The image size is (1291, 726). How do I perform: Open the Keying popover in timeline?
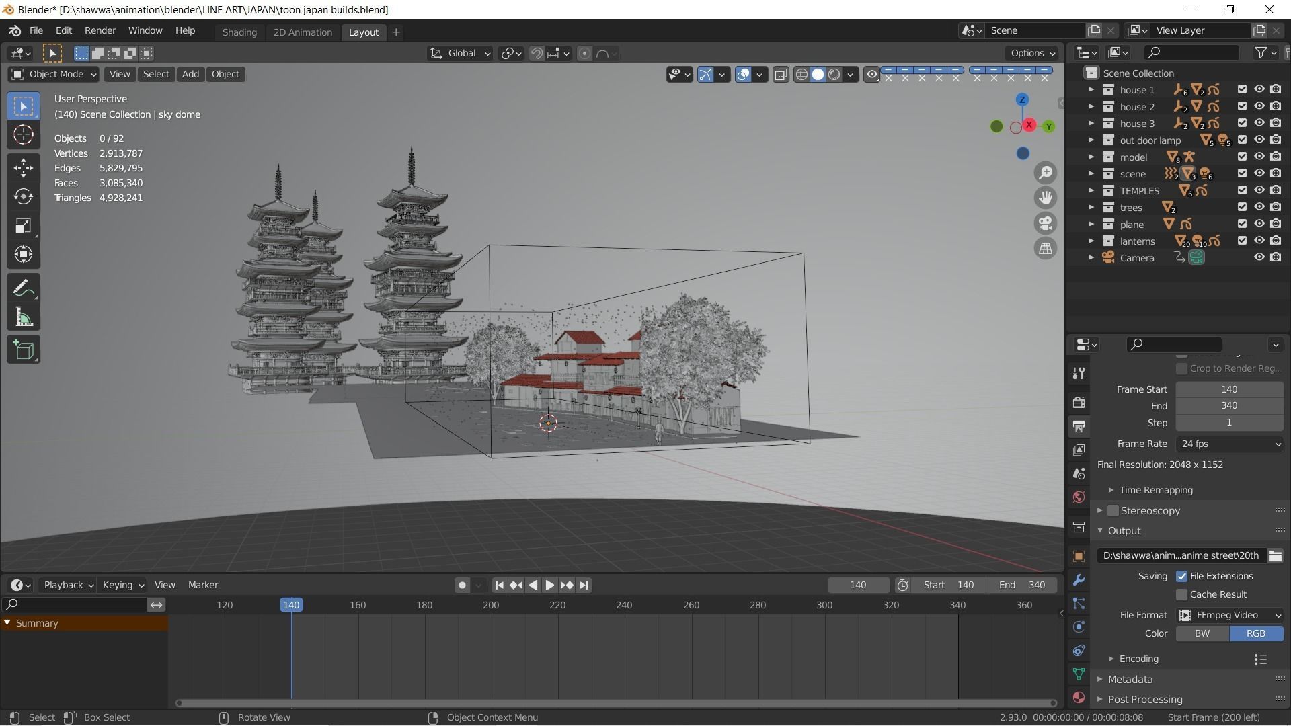[x=122, y=586]
